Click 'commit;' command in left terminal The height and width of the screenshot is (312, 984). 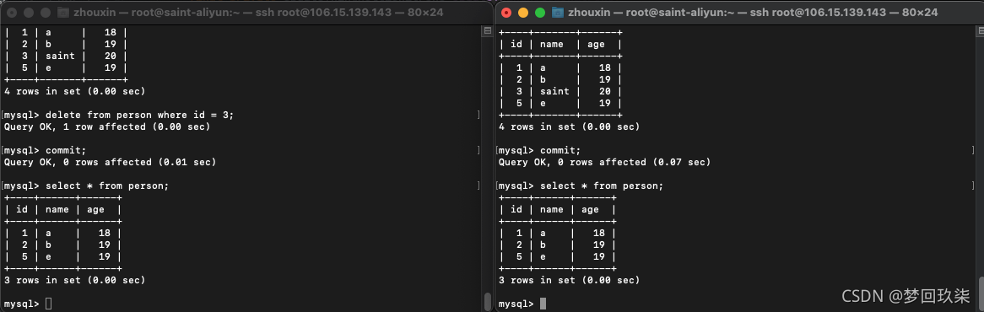coord(66,150)
